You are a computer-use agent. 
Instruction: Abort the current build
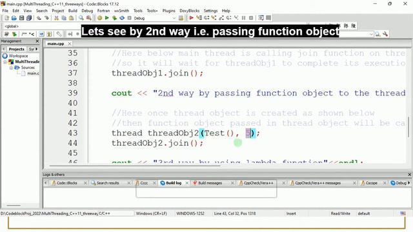129,18
